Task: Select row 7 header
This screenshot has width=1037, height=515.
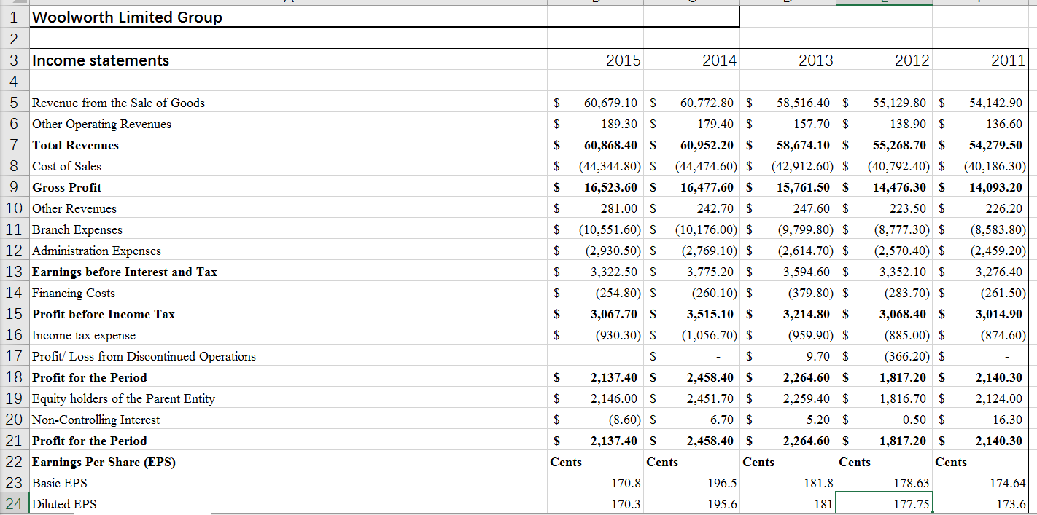Action: (13, 145)
